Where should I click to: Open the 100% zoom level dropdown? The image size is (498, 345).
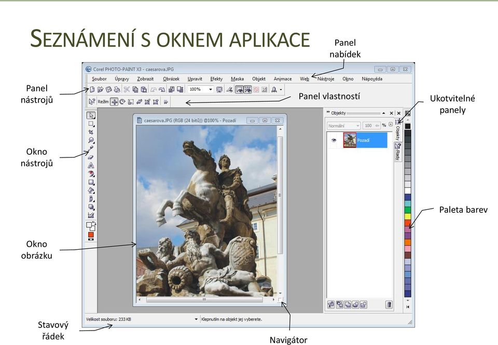click(x=210, y=90)
